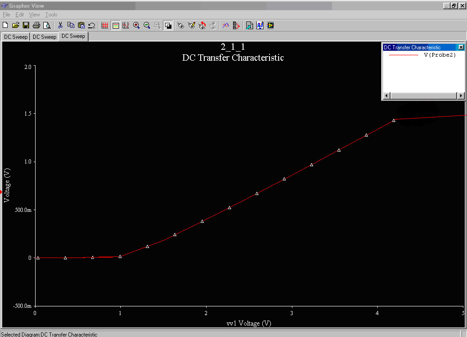Cut the selected graph item
Screen dimensions: 467x337
pyautogui.click(x=60, y=26)
